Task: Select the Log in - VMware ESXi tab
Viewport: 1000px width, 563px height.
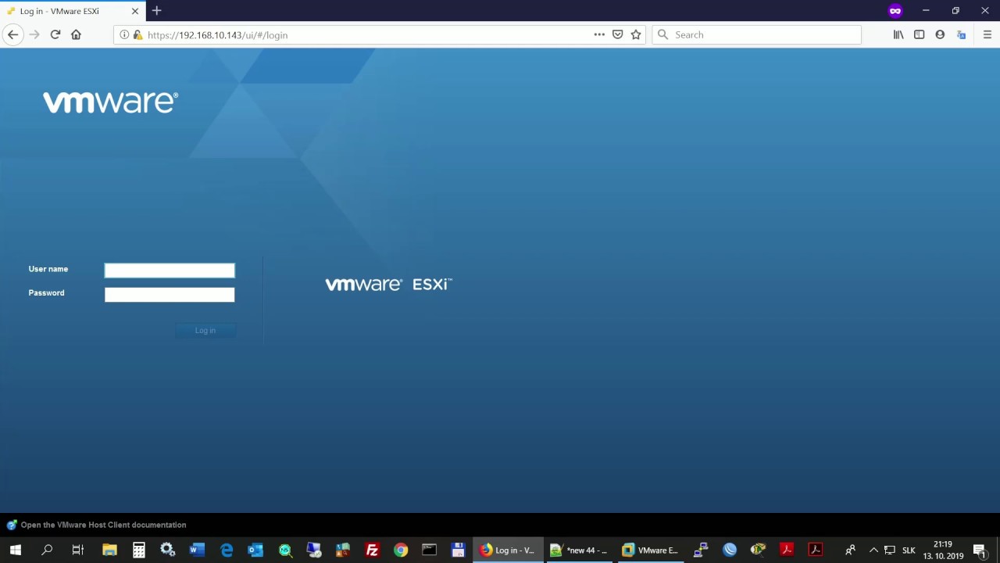Action: [73, 11]
